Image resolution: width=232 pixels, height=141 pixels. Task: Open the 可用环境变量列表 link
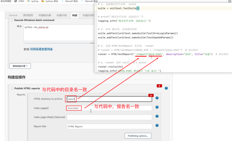(41, 49)
